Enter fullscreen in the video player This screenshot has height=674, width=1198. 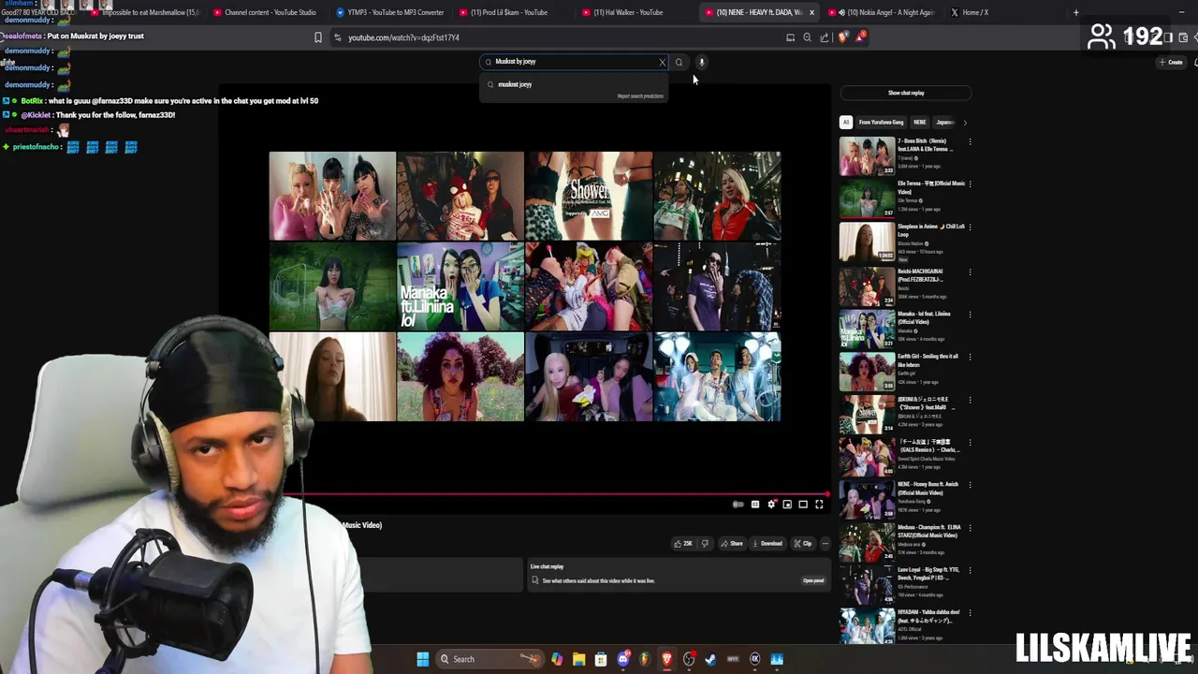point(819,505)
